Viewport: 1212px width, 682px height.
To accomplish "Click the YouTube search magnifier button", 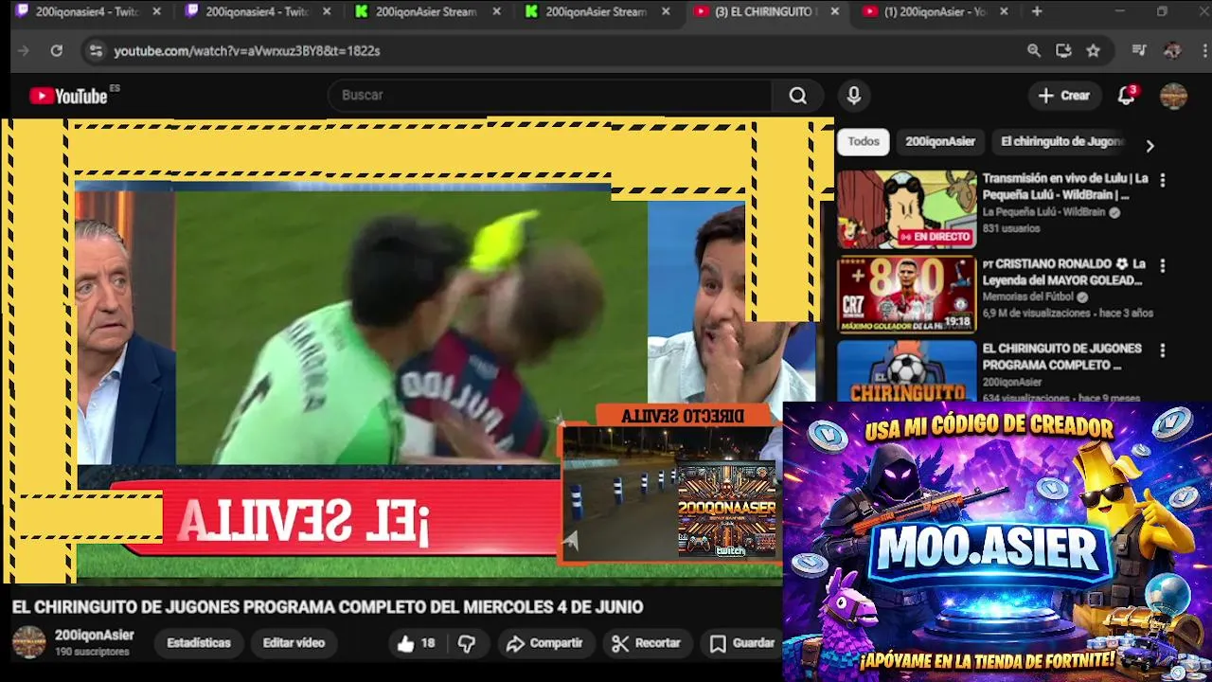I will tap(798, 96).
